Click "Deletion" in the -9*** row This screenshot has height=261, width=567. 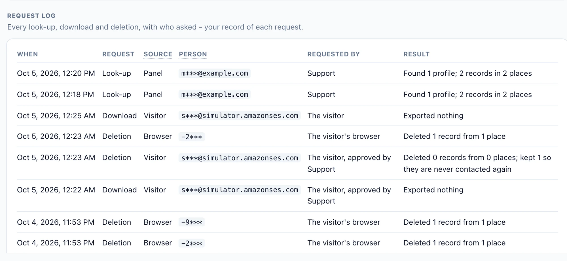(117, 222)
